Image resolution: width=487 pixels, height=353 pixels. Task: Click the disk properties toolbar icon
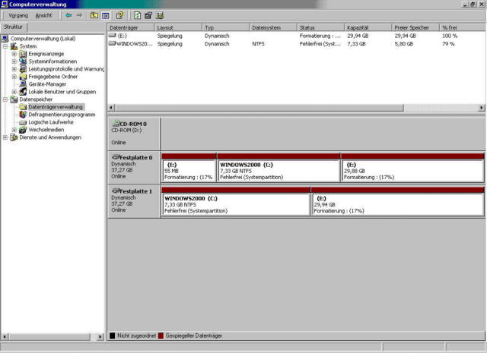coord(148,15)
